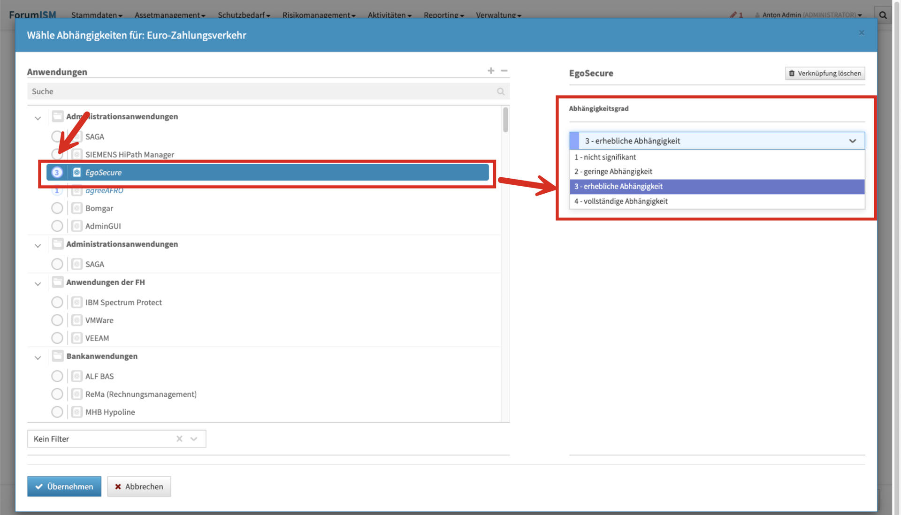Open global search in the top bar

pyautogui.click(x=883, y=15)
